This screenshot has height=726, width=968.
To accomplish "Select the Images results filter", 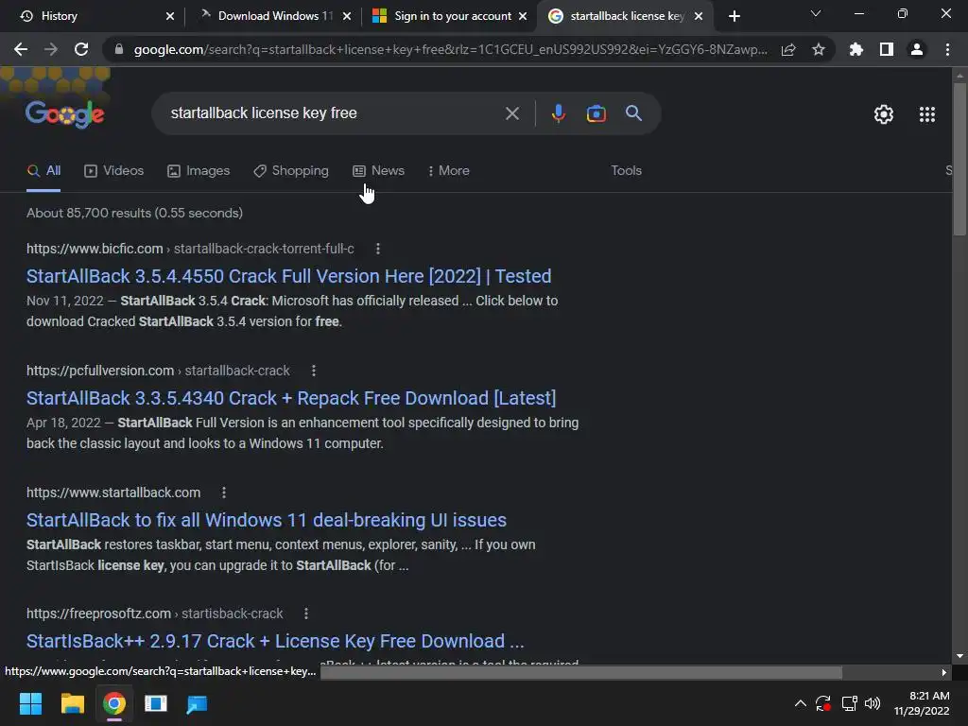I will click(x=199, y=171).
